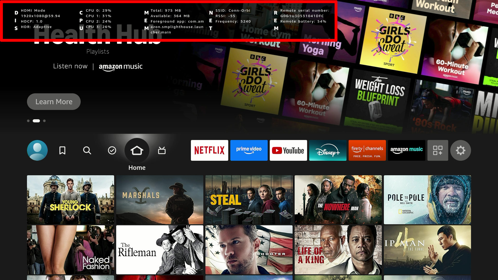Click the Total: 975 MB memory text
Screen dimensions: 498x280
click(x=166, y=11)
